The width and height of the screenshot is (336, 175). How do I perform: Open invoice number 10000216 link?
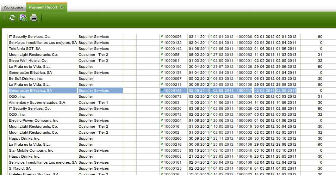(x=173, y=144)
